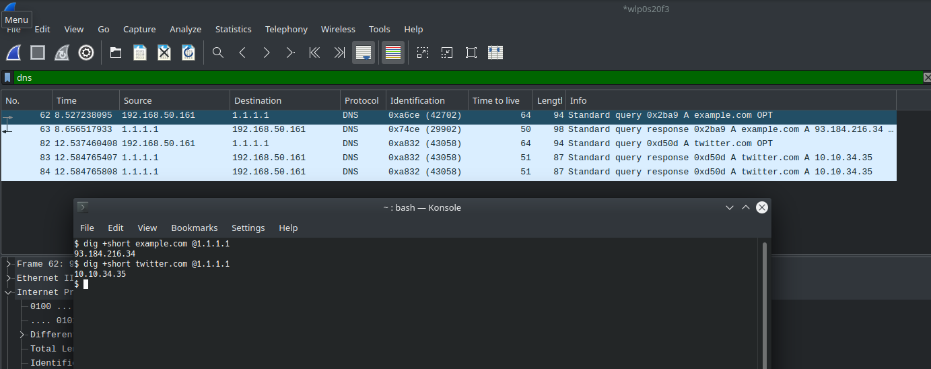Reload this capture file

188,53
